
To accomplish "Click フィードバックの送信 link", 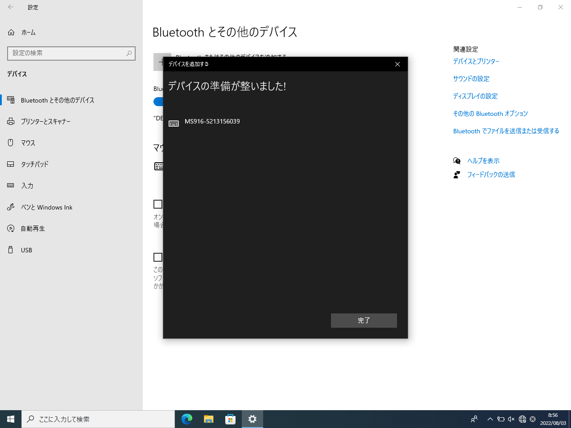I will click(x=491, y=175).
